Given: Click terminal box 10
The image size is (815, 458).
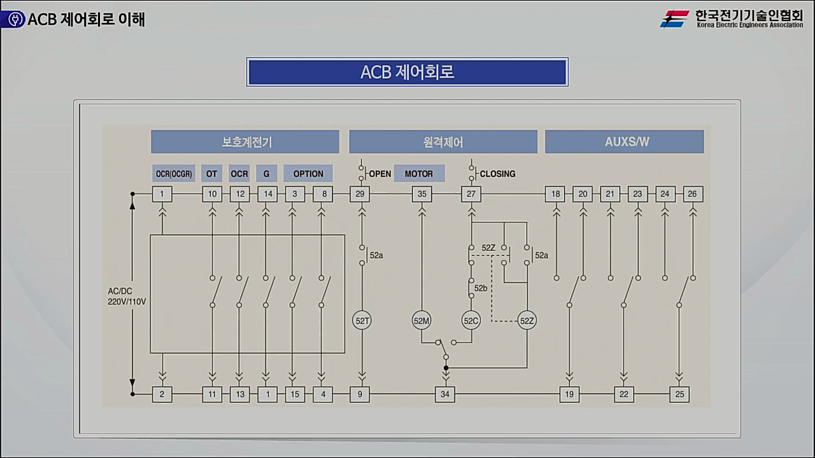Looking at the screenshot, I should (x=212, y=194).
